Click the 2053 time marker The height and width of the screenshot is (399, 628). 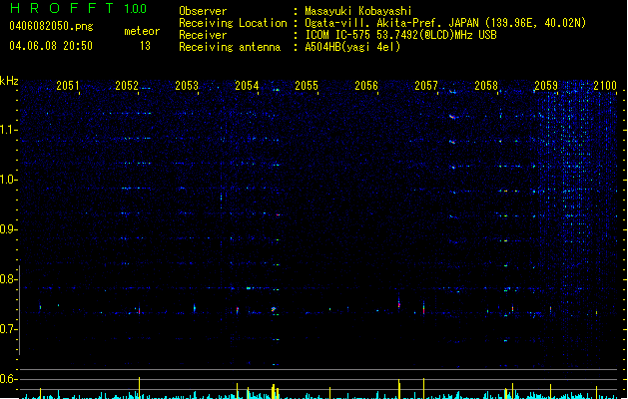click(187, 85)
